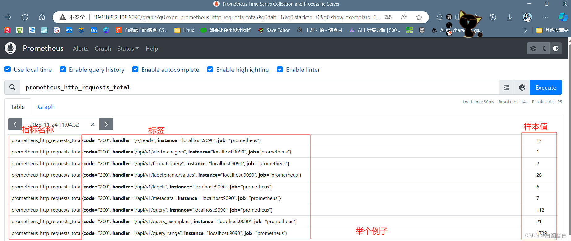Open the Graph nav item
Viewport: 571px width, 241px height.
tap(103, 49)
